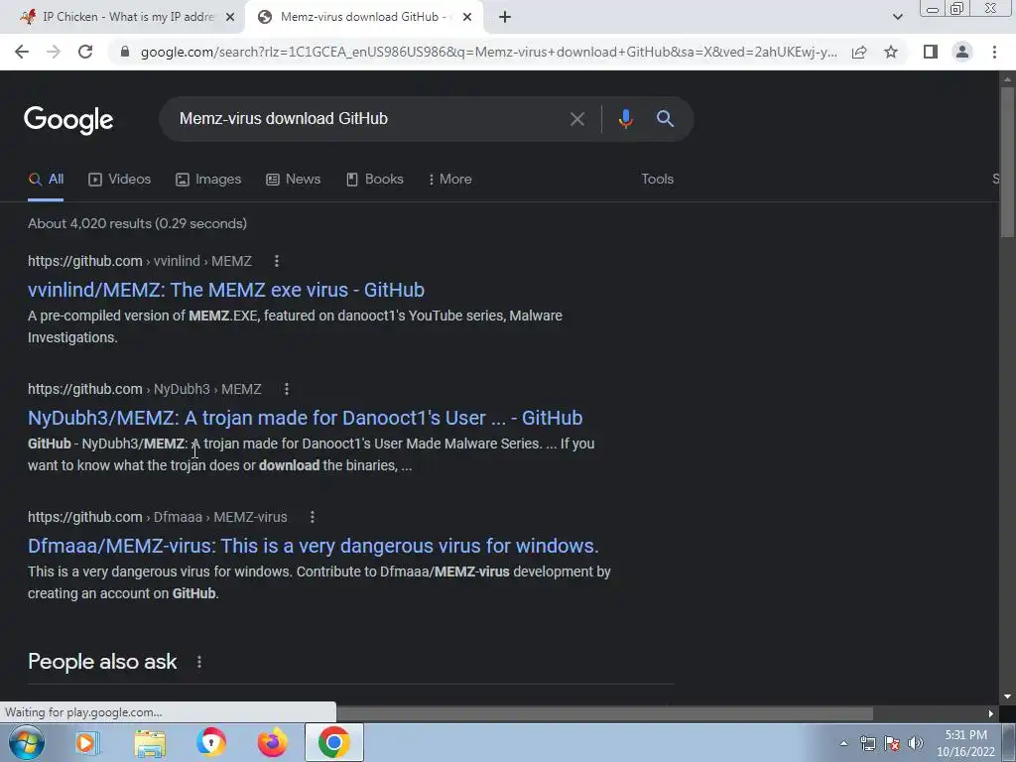1016x762 pixels.
Task: Click the forward navigation arrow
Action: click(x=54, y=52)
